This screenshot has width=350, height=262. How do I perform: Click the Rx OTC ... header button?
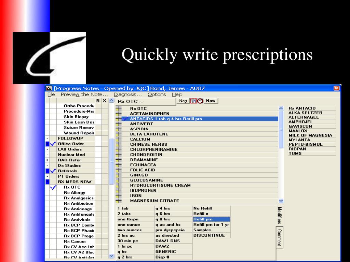pyautogui.click(x=146, y=102)
